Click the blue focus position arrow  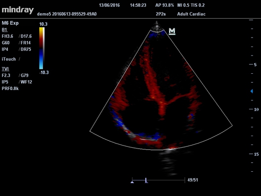click(252, 91)
